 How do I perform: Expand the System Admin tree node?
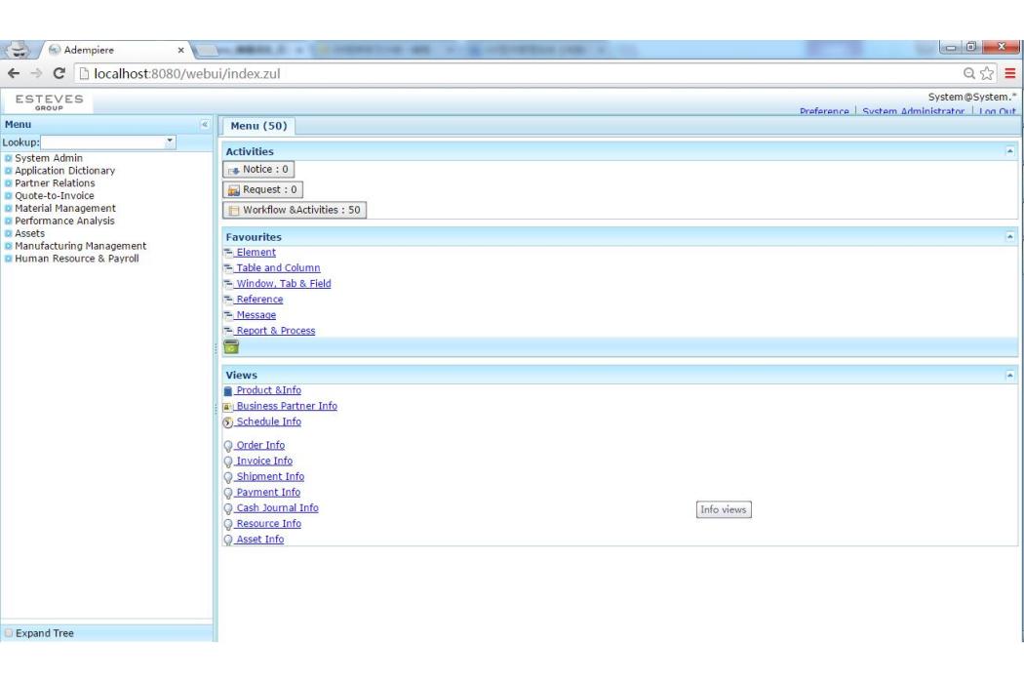pyautogui.click(x=9, y=158)
